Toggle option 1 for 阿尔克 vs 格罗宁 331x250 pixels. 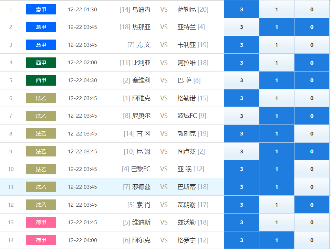(277, 240)
